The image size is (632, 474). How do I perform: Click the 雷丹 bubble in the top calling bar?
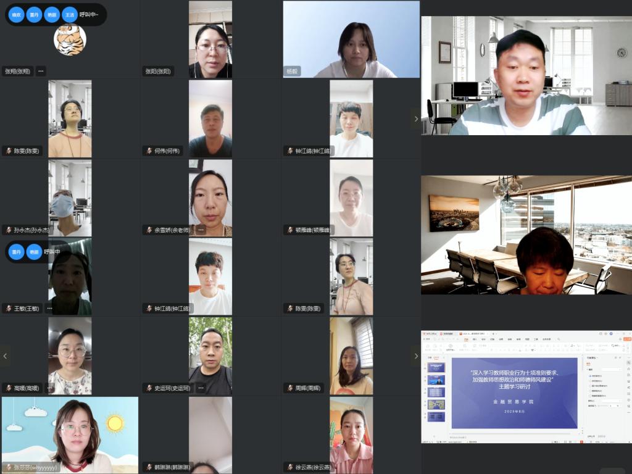coord(34,14)
